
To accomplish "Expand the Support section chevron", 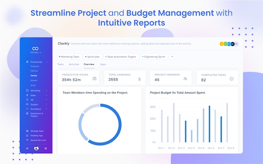I will 46,104.
